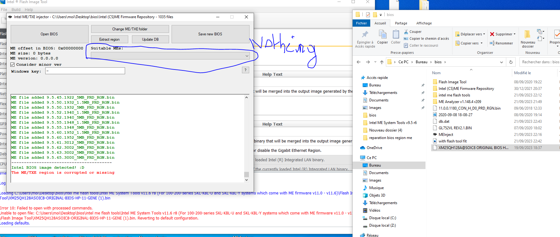This screenshot has width=560, height=237.
Task: Click the Update DB button
Action: (150, 39)
